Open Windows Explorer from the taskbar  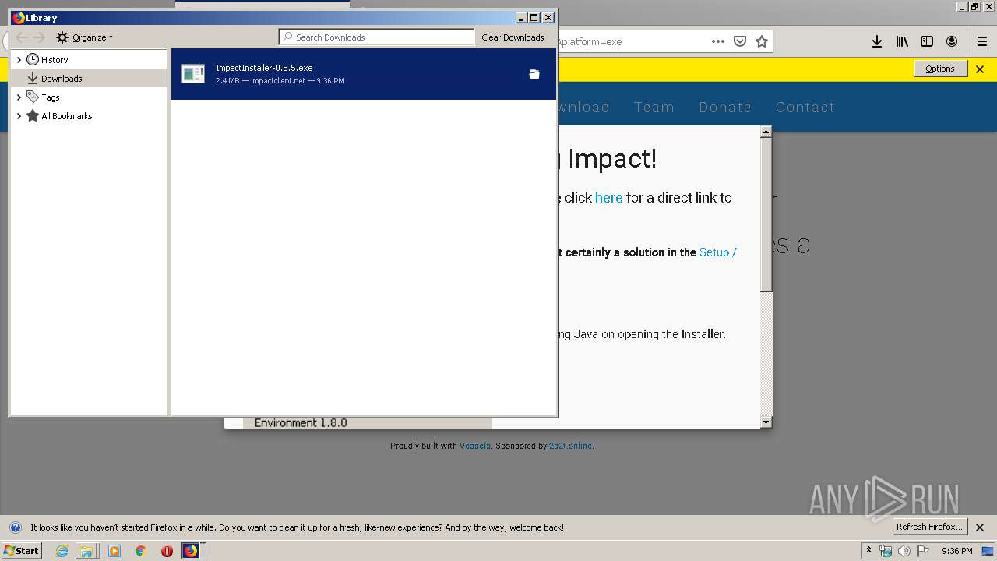[x=86, y=551]
